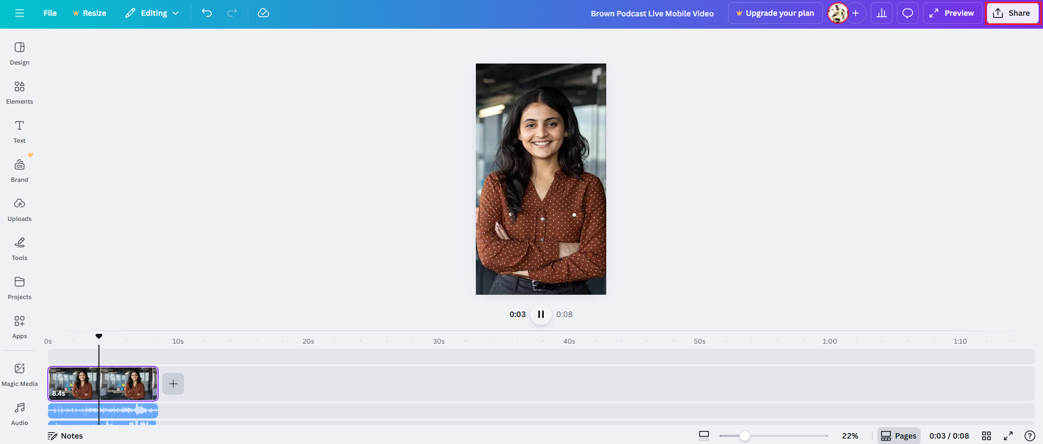Expand the Editing mode dropdown
Image resolution: width=1043 pixels, height=444 pixels.
click(x=152, y=13)
